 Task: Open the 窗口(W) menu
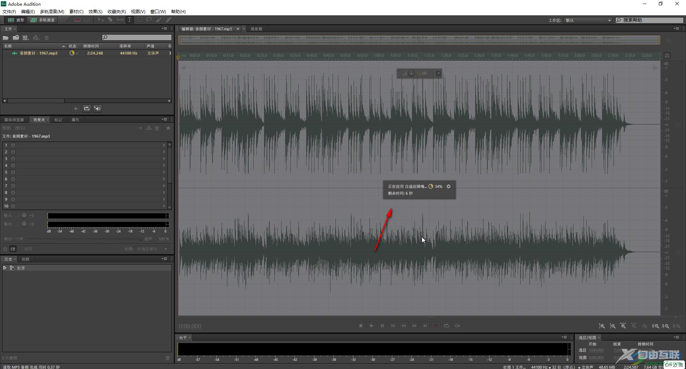click(x=158, y=11)
